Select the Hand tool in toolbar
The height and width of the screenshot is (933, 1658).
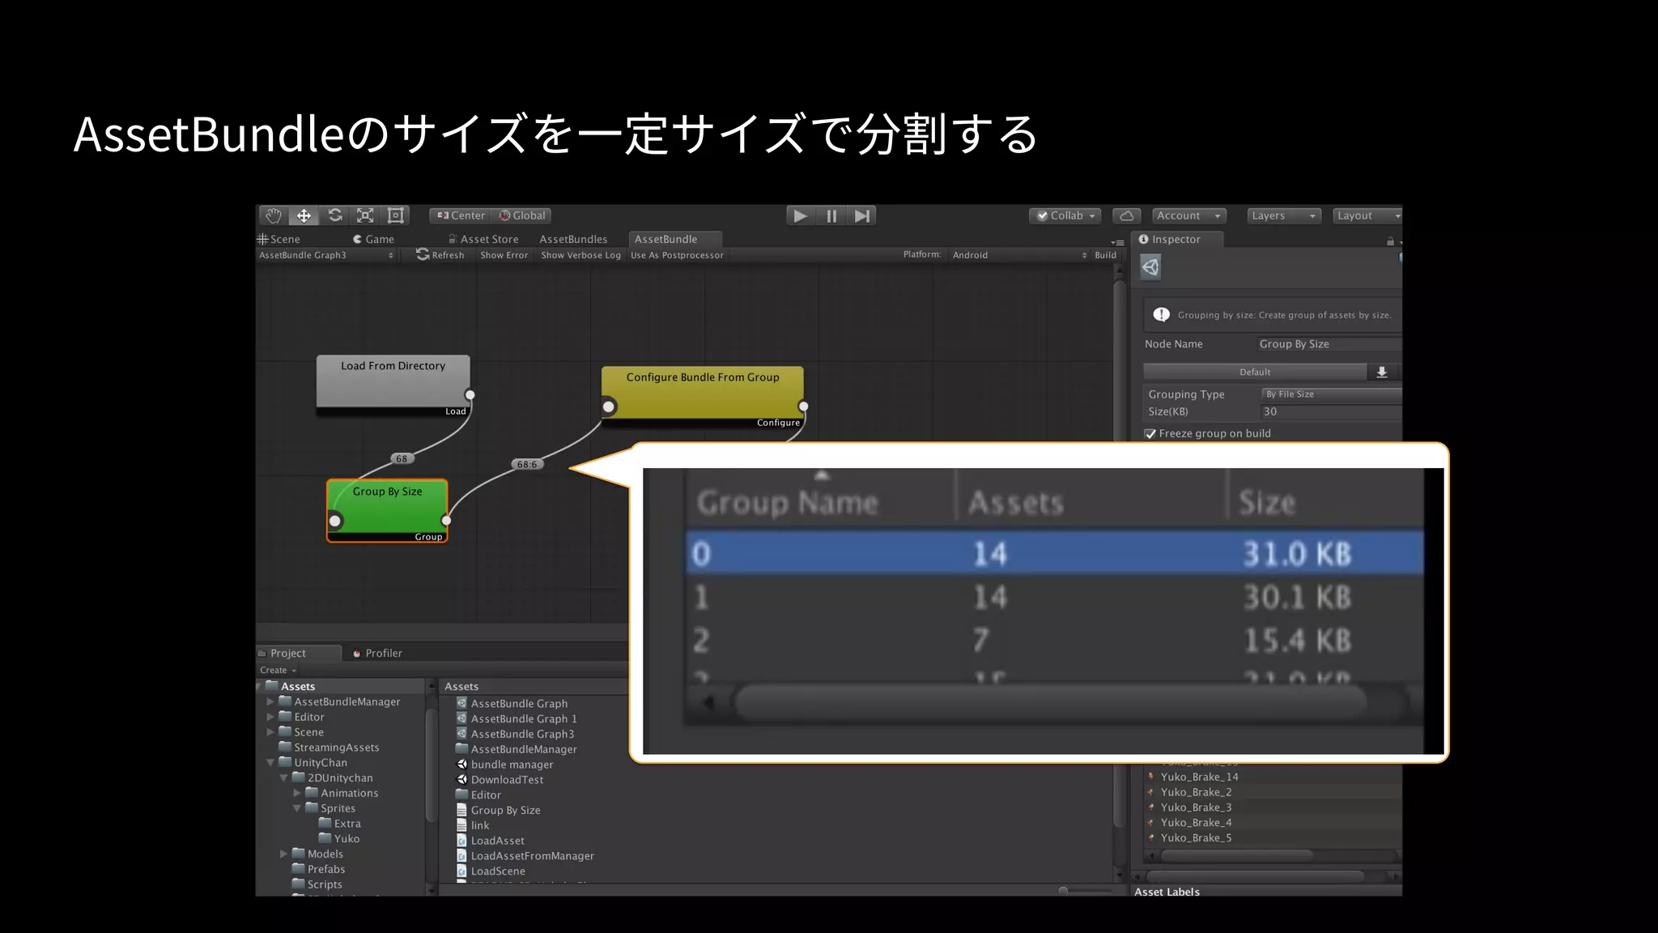coord(274,215)
